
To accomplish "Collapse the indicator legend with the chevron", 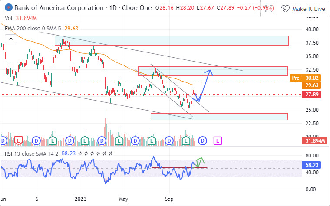I will 11,39.
